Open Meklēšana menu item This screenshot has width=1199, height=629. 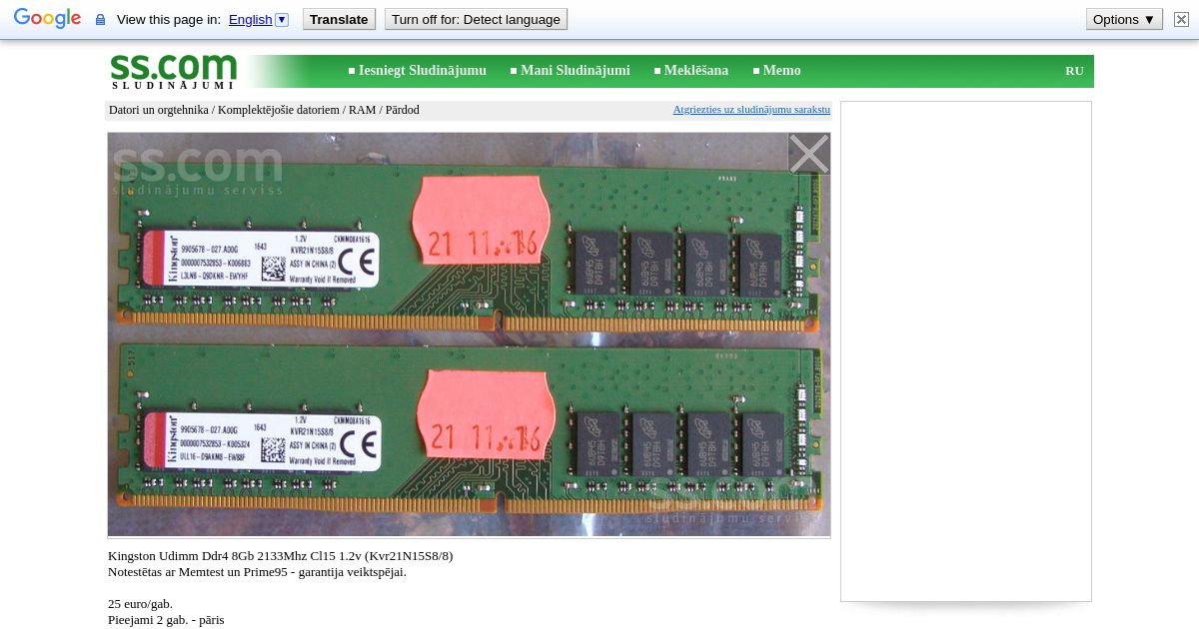[690, 71]
